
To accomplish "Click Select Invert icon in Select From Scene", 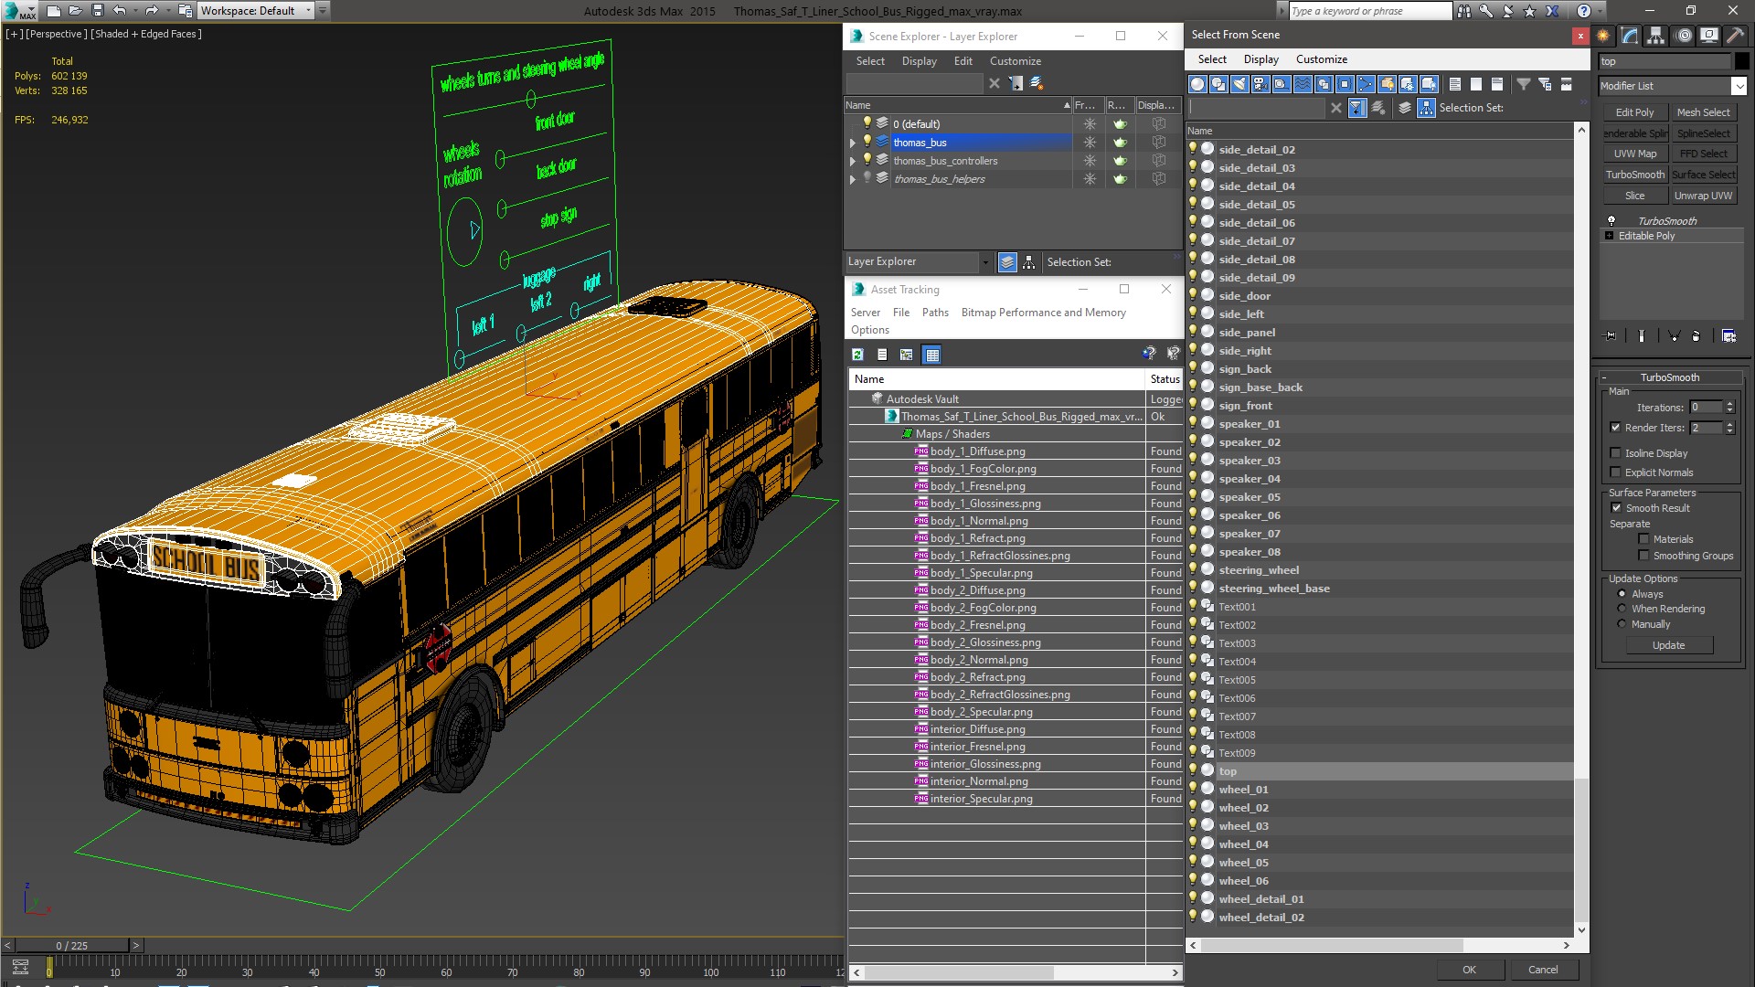I will [x=1497, y=84].
